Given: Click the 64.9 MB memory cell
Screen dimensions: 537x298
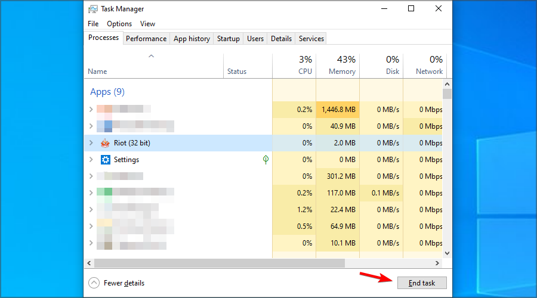Looking at the screenshot, I should 338,226.
